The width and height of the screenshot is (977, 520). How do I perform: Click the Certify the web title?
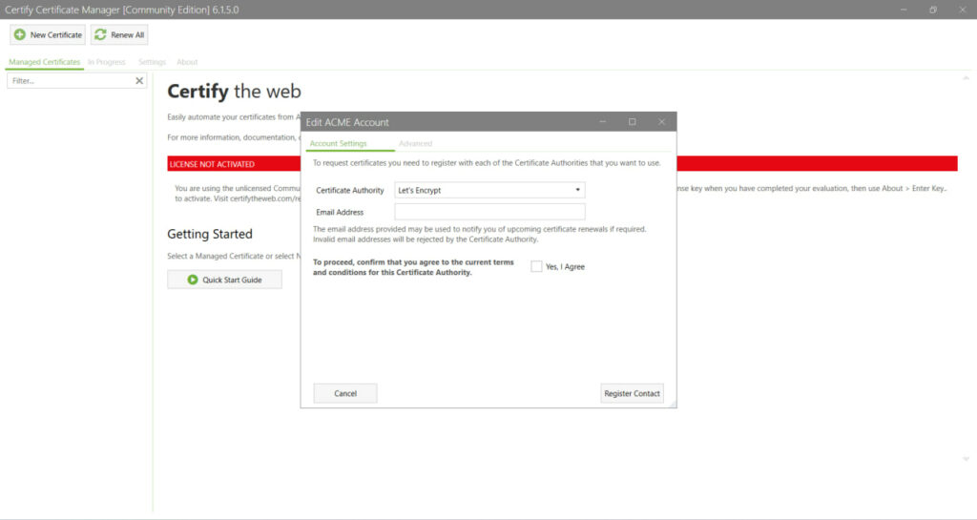pyautogui.click(x=235, y=92)
